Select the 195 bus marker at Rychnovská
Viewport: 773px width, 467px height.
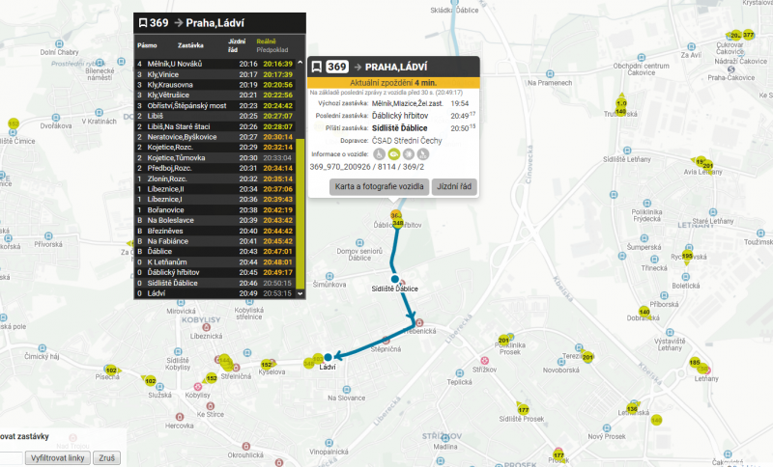[x=687, y=256]
